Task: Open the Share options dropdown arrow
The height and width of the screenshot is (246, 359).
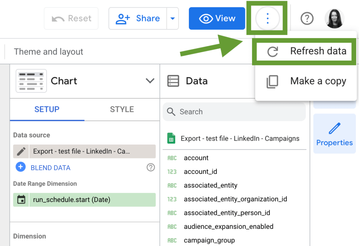Action: tap(172, 19)
